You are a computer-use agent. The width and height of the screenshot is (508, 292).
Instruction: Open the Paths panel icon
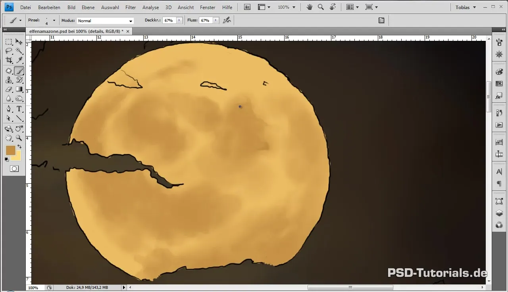click(499, 201)
